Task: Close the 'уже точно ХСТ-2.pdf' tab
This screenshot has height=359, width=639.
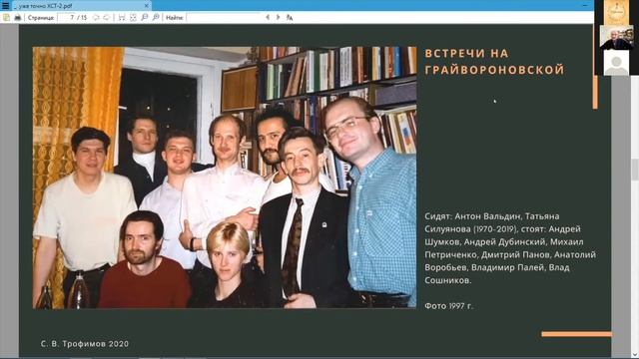Action: point(147,6)
